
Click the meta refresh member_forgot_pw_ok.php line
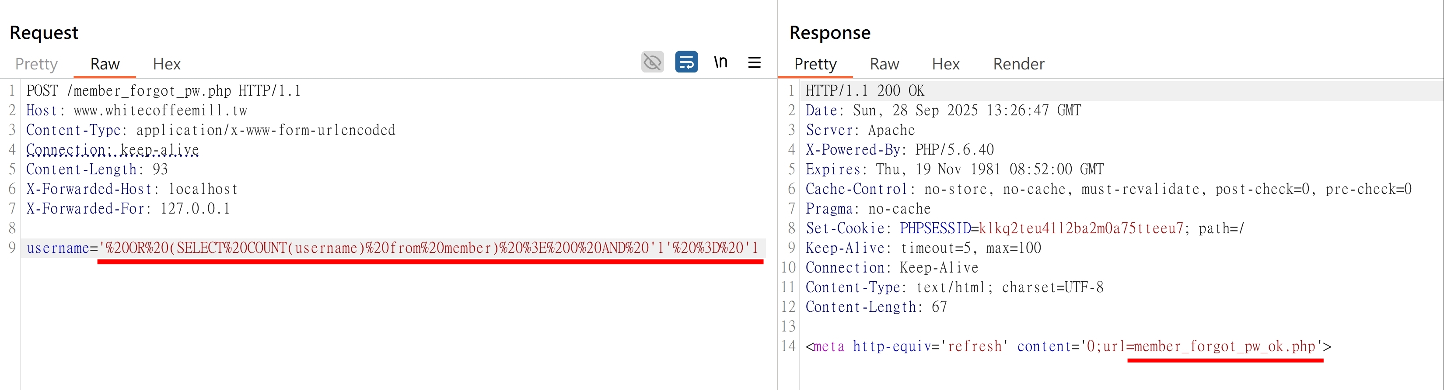coord(1068,346)
